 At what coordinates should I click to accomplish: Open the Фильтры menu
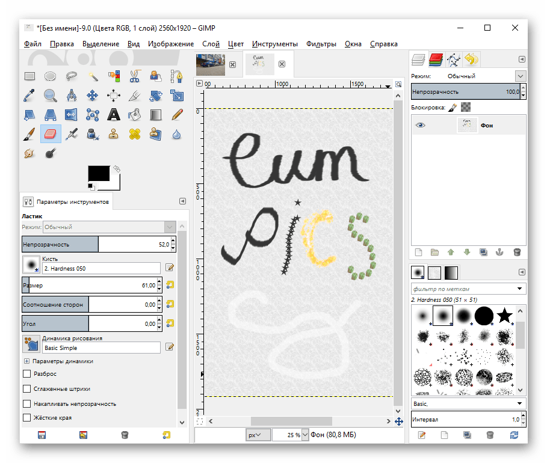[321, 44]
